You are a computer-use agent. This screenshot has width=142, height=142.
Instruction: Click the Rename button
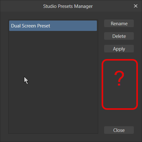119,23
